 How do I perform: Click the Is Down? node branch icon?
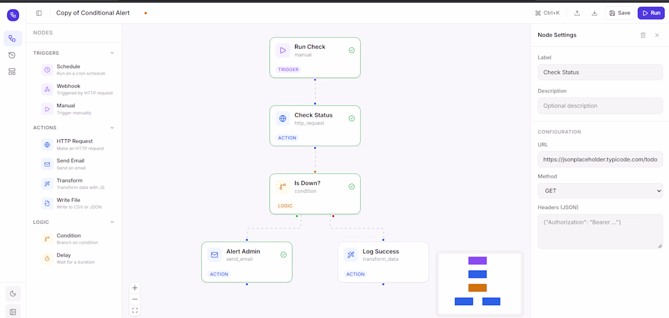pos(282,187)
